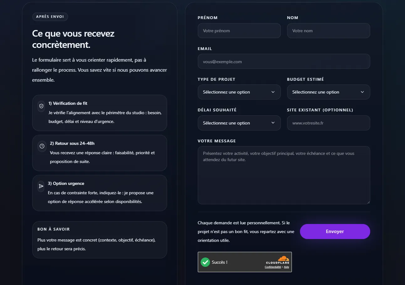
Task: Click the Cloudflare cloud logo
Action: coord(283,258)
